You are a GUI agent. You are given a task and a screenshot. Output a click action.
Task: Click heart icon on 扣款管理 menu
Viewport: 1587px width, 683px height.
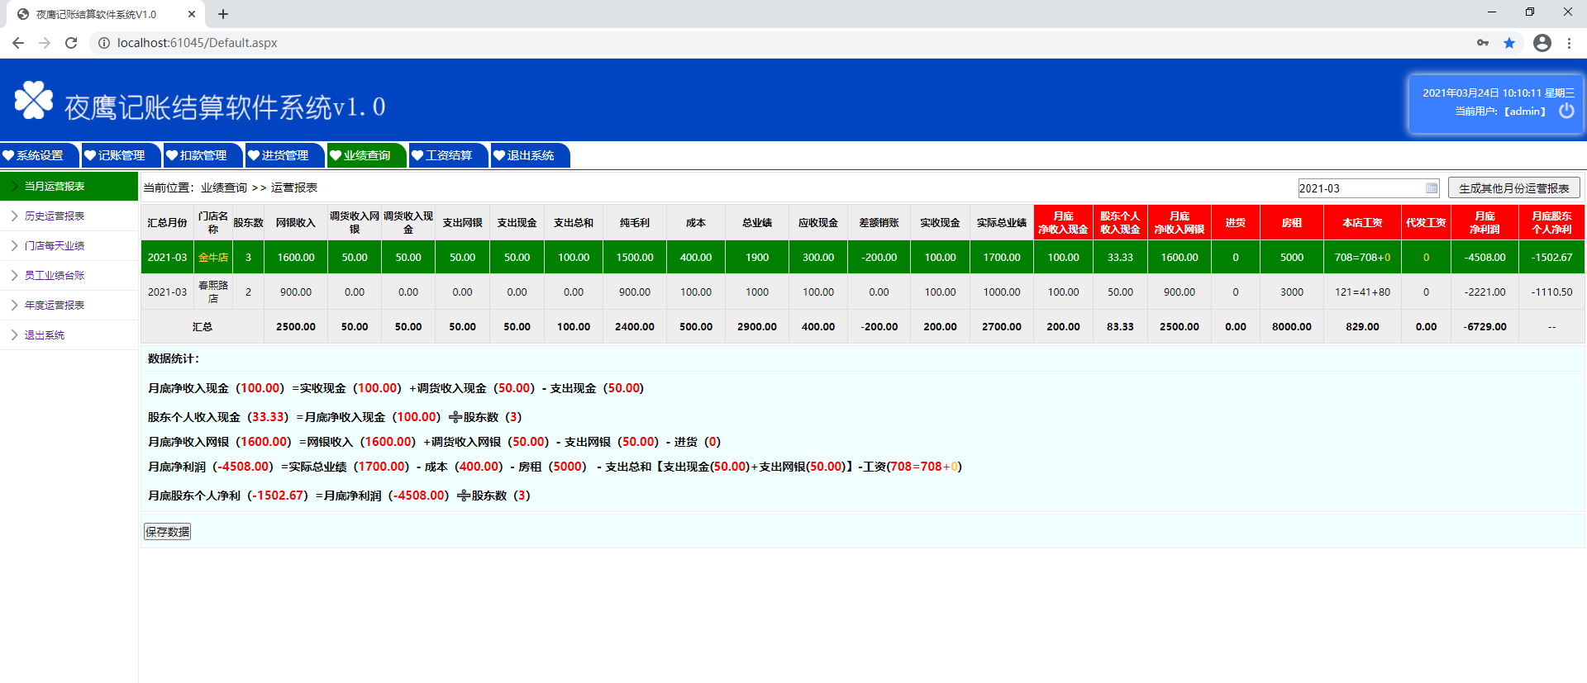pyautogui.click(x=172, y=155)
